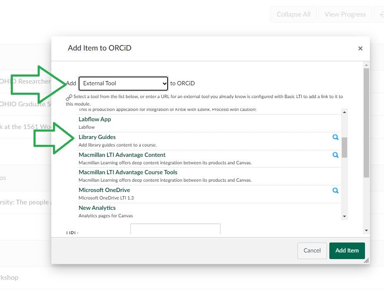The height and width of the screenshot is (293, 384).
Task: Click the Collapse All button
Action: pos(293,14)
